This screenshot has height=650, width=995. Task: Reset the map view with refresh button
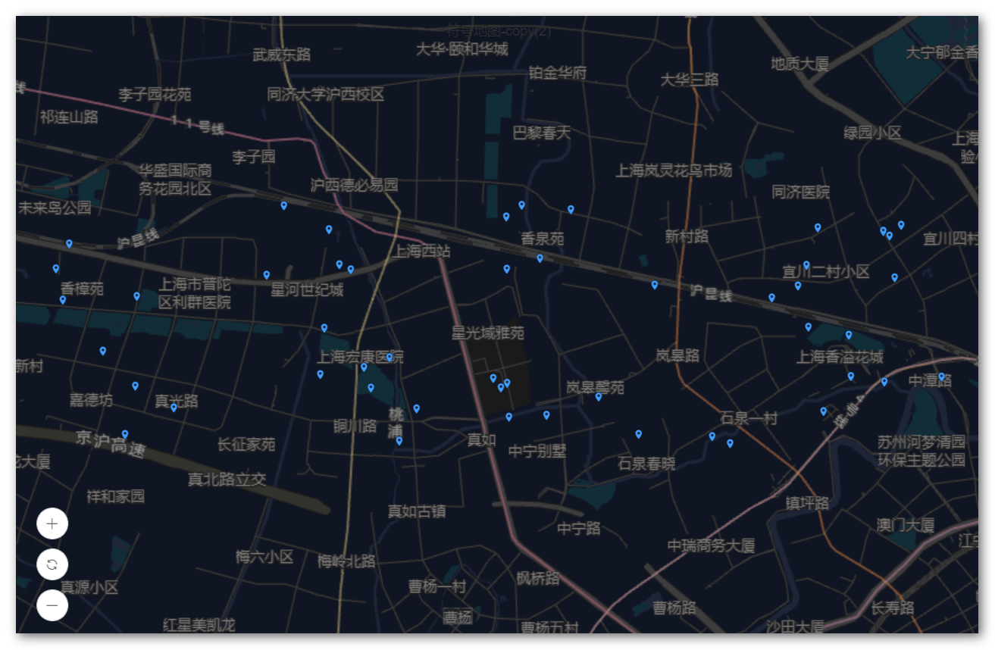(52, 564)
